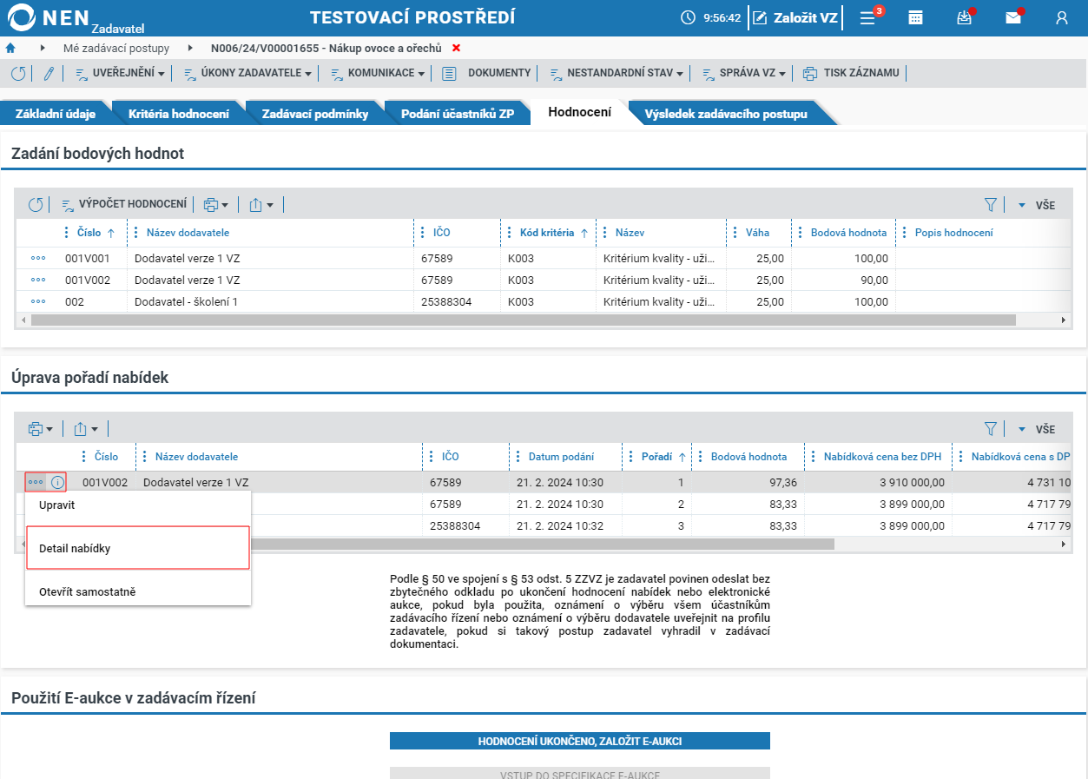Choose Upravit from context menu
Screen dimensions: 1088x779
(x=138, y=505)
